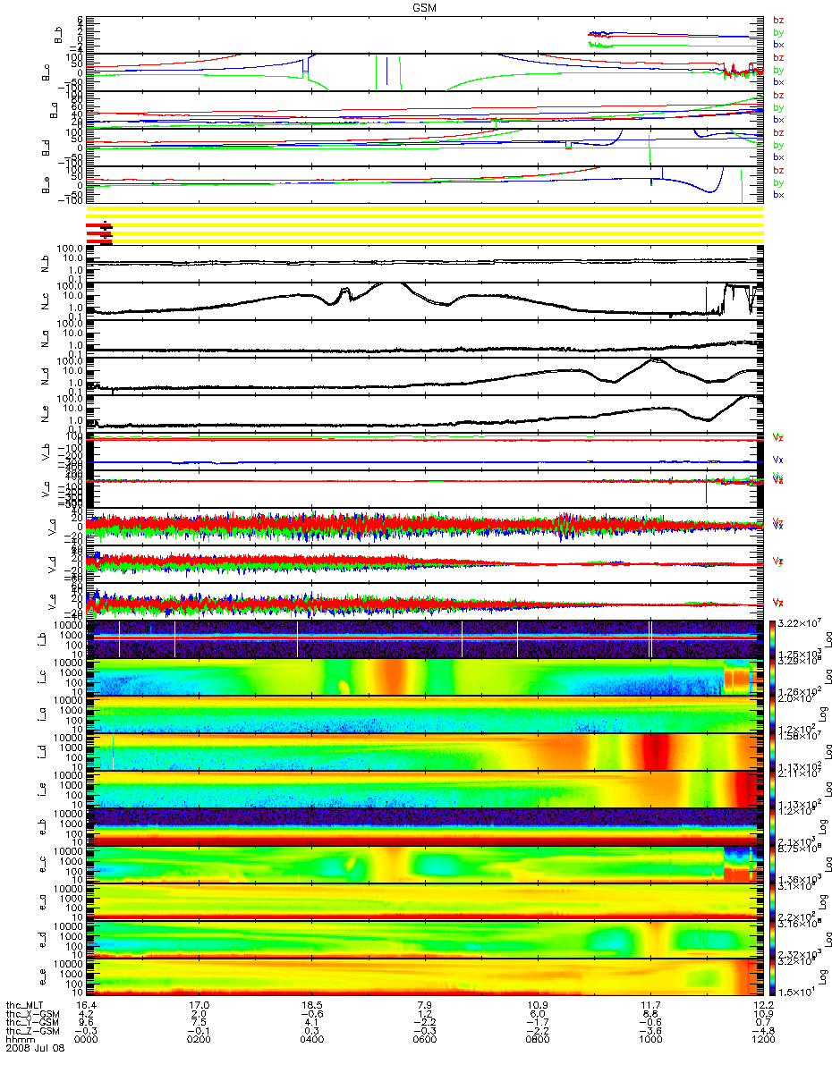
Task: Click the 1000 time tick label
Action: (649, 1037)
